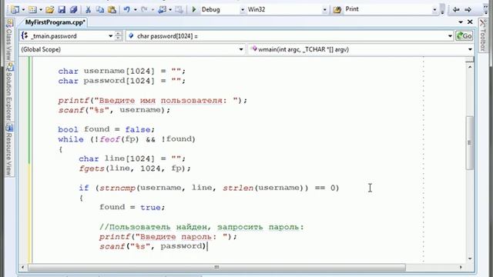The image size is (493, 277).
Task: Click the "strncmp" function call
Action: (x=118, y=188)
